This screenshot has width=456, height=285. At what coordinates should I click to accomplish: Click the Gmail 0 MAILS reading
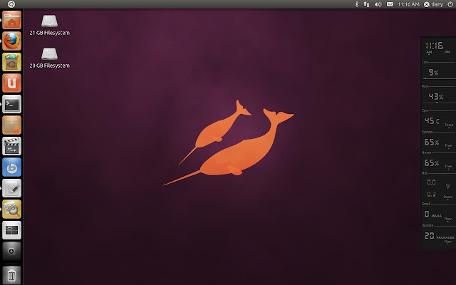pos(432,214)
